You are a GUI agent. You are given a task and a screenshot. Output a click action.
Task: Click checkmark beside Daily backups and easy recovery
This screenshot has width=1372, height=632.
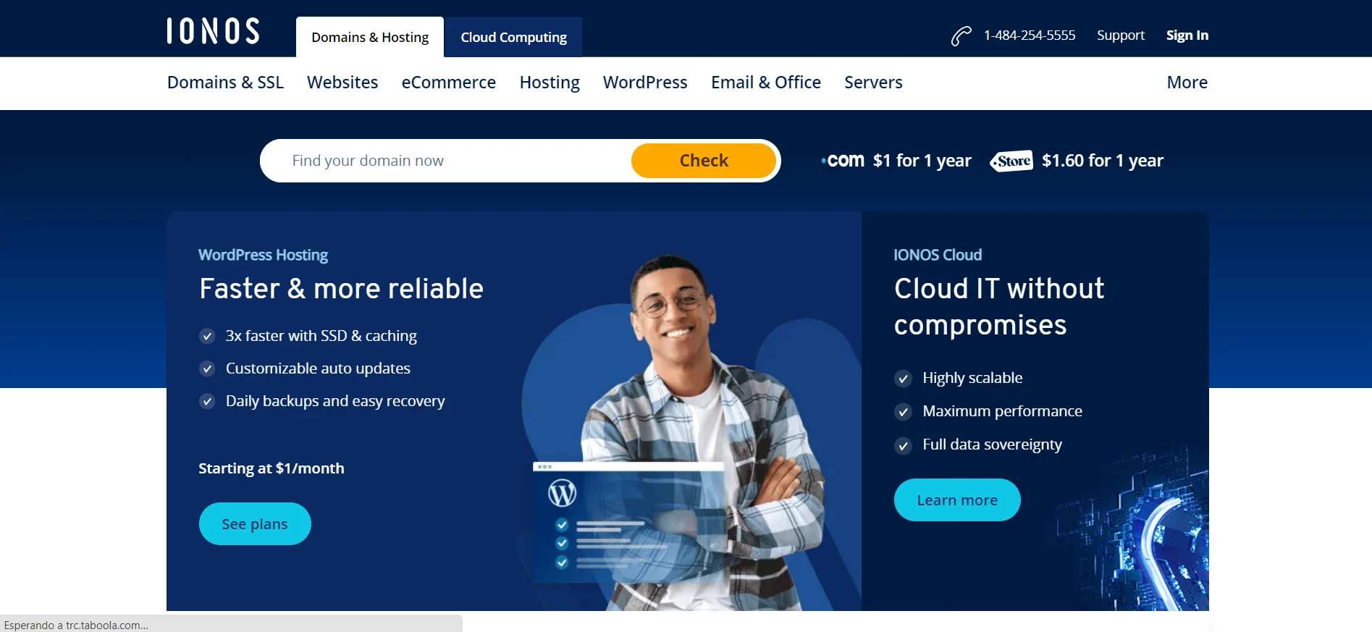[207, 401]
